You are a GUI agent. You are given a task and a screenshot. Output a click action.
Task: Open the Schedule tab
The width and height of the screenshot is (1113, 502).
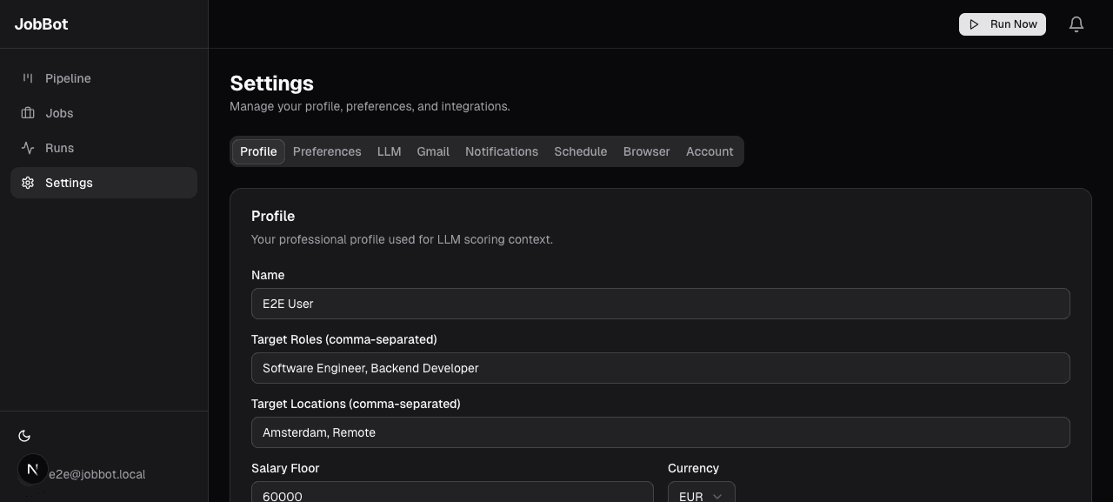580,151
